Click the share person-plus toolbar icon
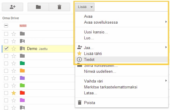 pyautogui.click(x=12, y=7)
